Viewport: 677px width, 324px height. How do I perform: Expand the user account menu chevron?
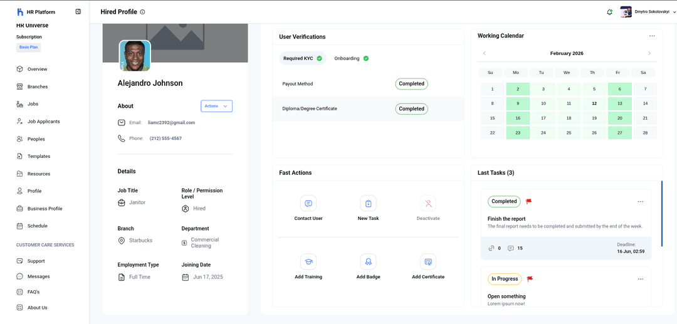click(674, 12)
